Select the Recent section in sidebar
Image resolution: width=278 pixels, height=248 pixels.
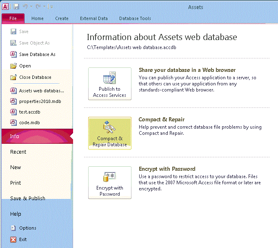18,152
